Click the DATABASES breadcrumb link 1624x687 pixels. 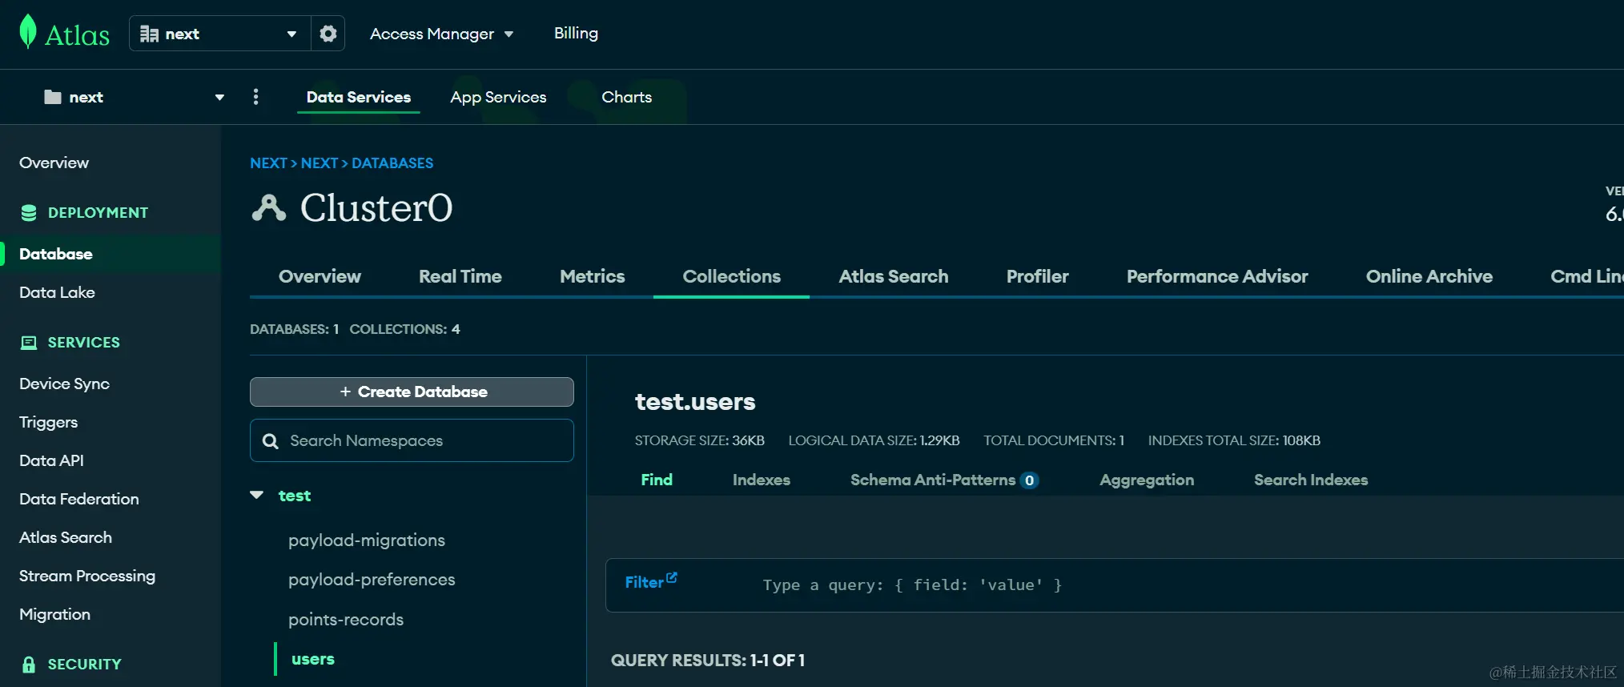[392, 163]
